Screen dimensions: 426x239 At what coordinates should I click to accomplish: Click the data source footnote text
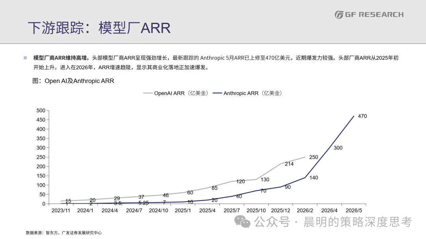64,233
